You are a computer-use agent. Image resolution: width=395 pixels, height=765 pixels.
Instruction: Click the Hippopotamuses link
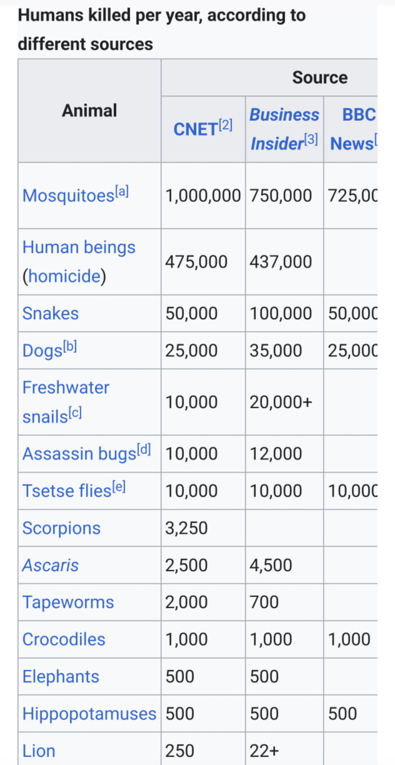pyautogui.click(x=89, y=714)
